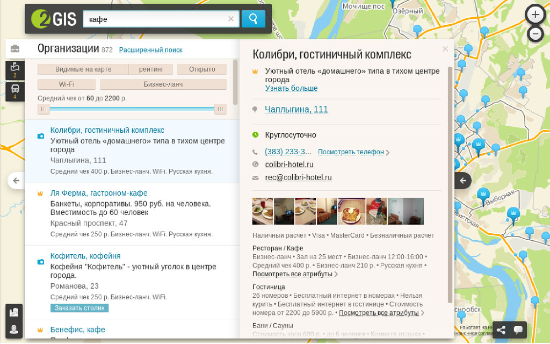Open the toast photo thumbnail
This screenshot has width=550, height=344.
pyautogui.click(x=352, y=211)
